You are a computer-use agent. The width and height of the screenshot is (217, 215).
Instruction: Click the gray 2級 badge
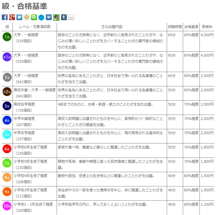tap(7, 78)
